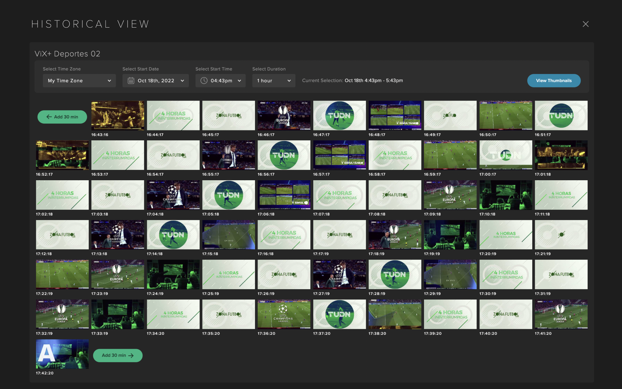Click the top Add 30 min back button
622x389 pixels.
tap(62, 117)
